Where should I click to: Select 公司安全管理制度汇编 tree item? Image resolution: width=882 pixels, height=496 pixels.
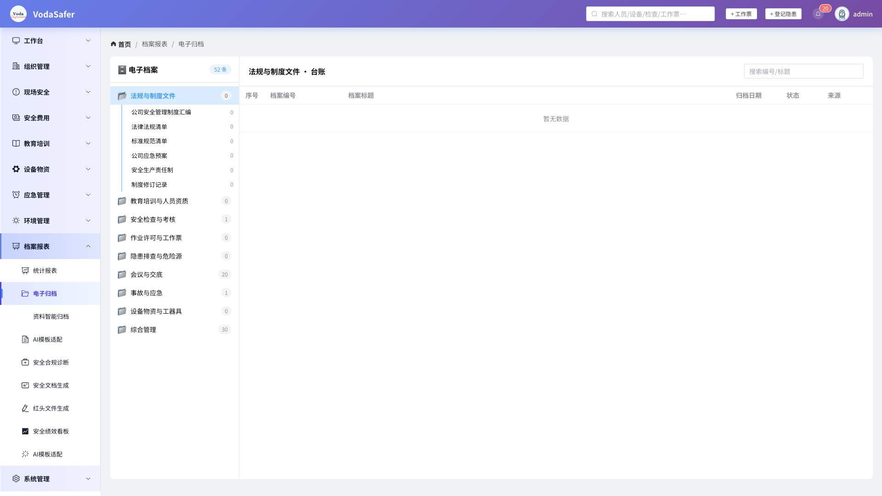(x=180, y=112)
